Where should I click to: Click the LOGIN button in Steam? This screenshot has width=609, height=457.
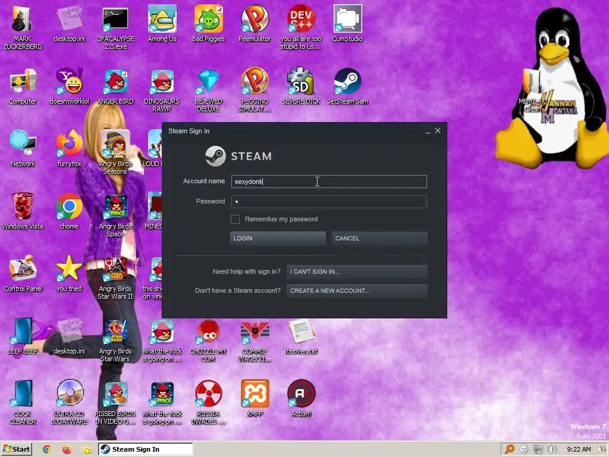click(278, 238)
